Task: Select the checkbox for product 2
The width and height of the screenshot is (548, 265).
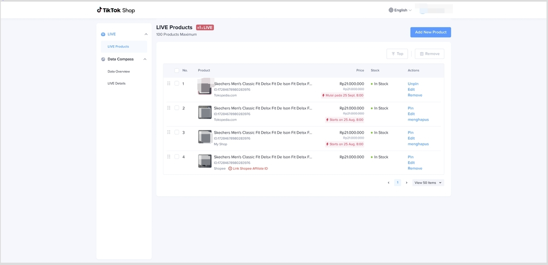Action: (x=177, y=108)
